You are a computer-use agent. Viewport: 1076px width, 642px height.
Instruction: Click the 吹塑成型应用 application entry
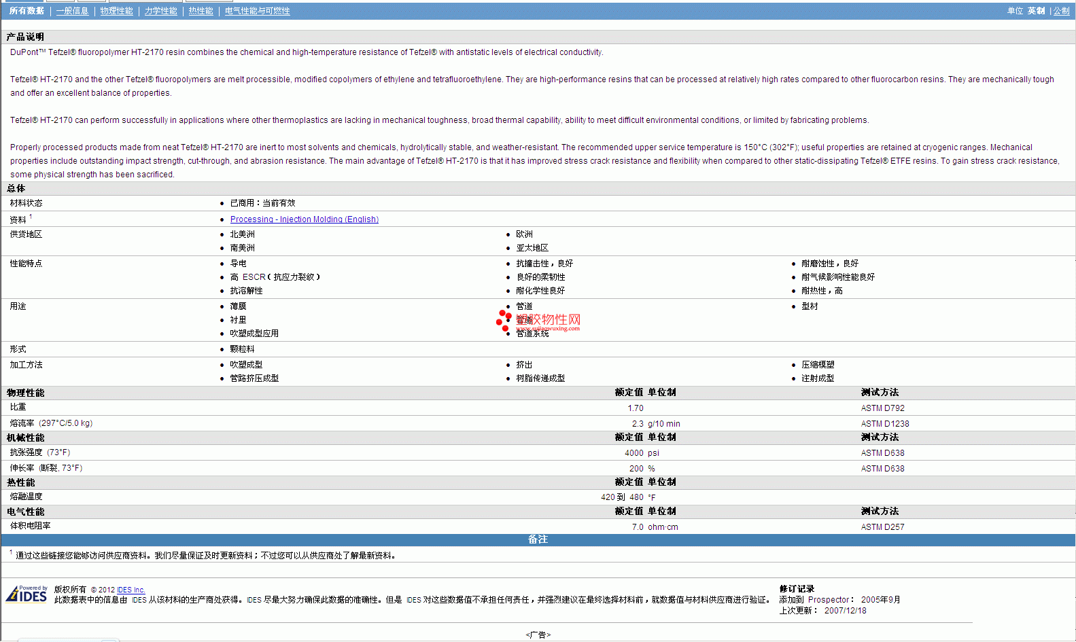click(254, 334)
